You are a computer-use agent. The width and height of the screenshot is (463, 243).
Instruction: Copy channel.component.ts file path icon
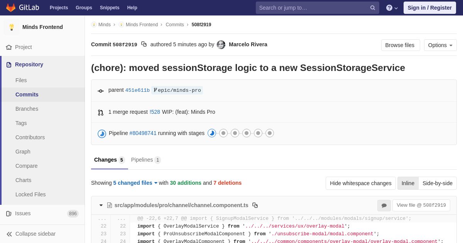pos(255,205)
